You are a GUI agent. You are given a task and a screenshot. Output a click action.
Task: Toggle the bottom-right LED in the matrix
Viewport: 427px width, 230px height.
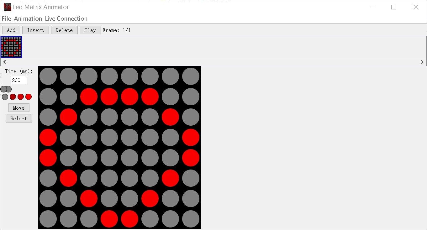click(x=191, y=219)
